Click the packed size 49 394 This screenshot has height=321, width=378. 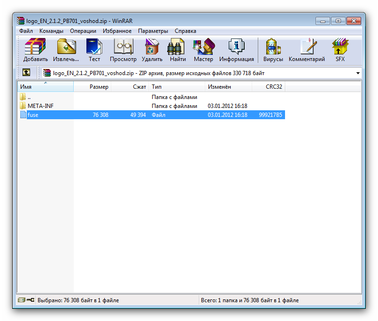[x=138, y=115]
